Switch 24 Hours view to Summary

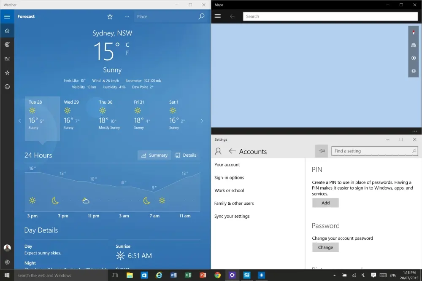(x=154, y=155)
